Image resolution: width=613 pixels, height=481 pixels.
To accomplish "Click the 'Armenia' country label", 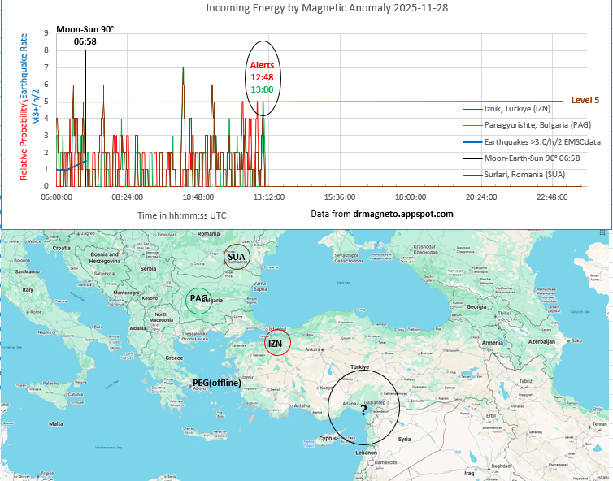I will pos(493,343).
